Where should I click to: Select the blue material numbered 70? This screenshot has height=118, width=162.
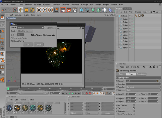(9, 109)
